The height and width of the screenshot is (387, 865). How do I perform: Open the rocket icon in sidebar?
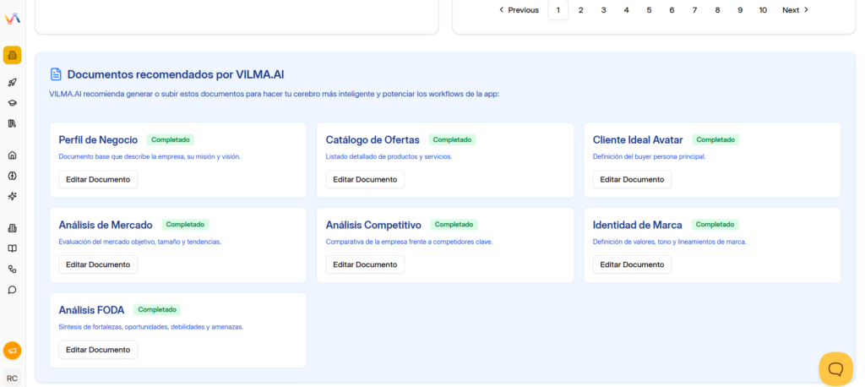(x=12, y=82)
